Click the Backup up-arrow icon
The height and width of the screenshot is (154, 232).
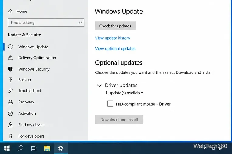click(10, 80)
